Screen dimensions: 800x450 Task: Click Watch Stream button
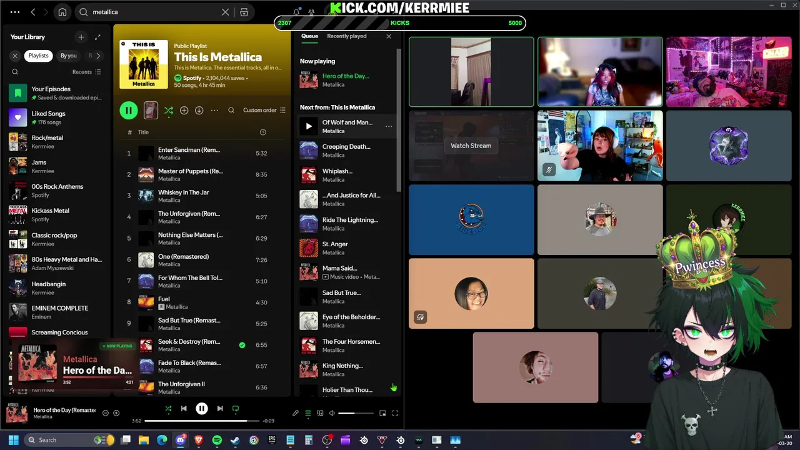(x=471, y=146)
